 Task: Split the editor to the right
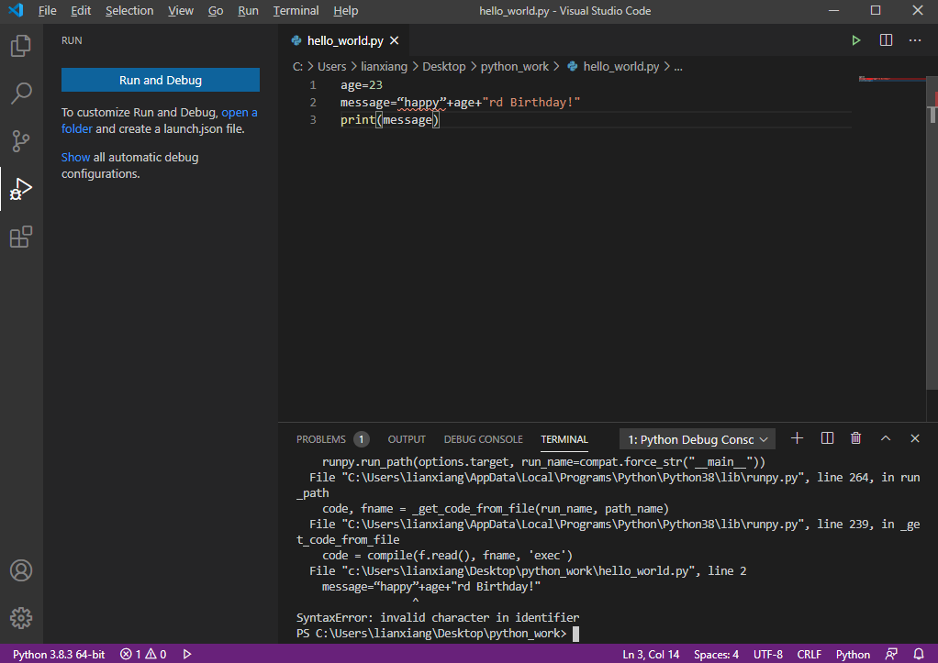(x=886, y=40)
